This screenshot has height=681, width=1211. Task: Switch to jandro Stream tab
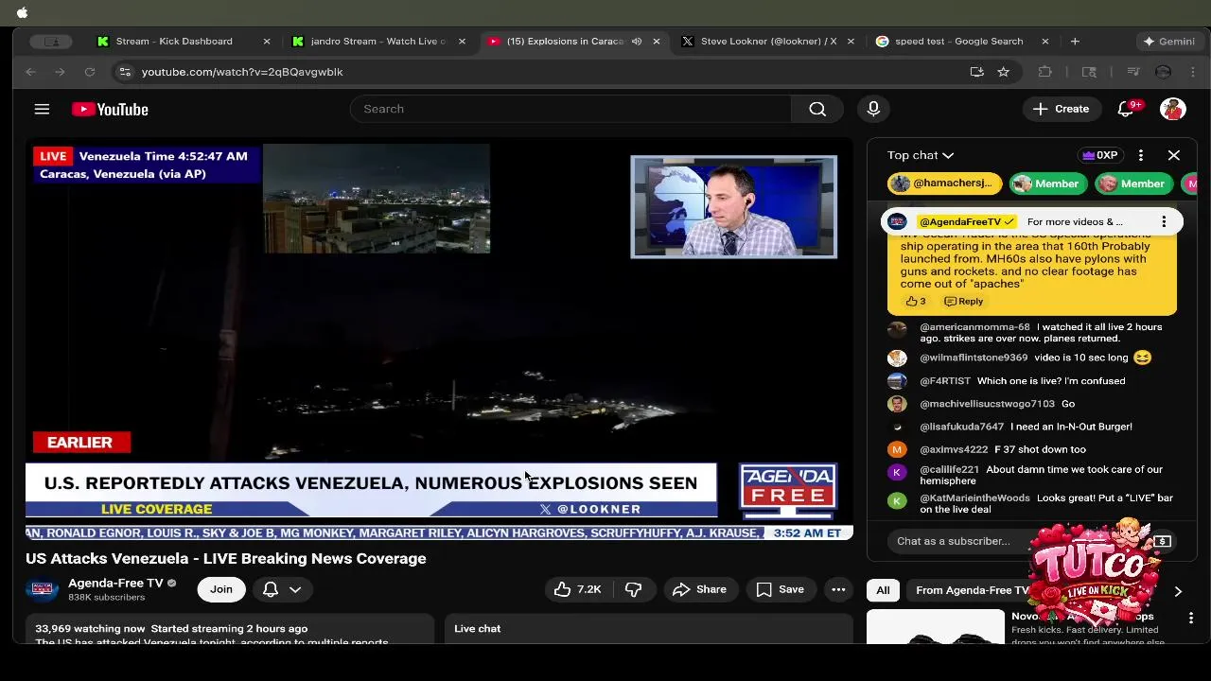pyautogui.click(x=378, y=42)
